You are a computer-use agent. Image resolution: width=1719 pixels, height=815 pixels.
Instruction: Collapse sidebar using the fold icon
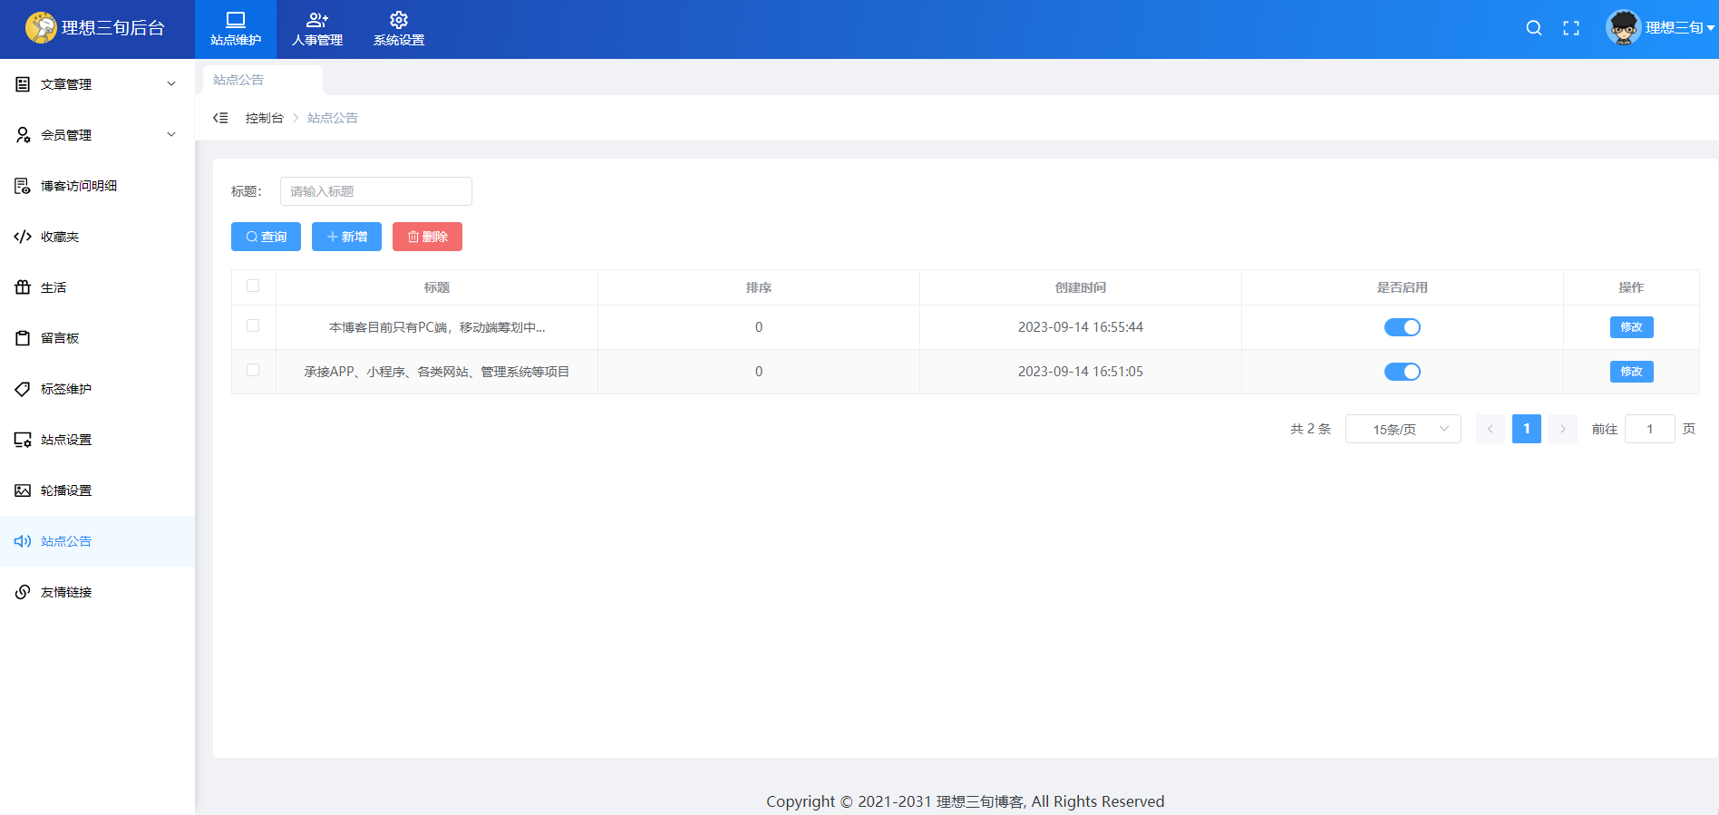pos(220,118)
